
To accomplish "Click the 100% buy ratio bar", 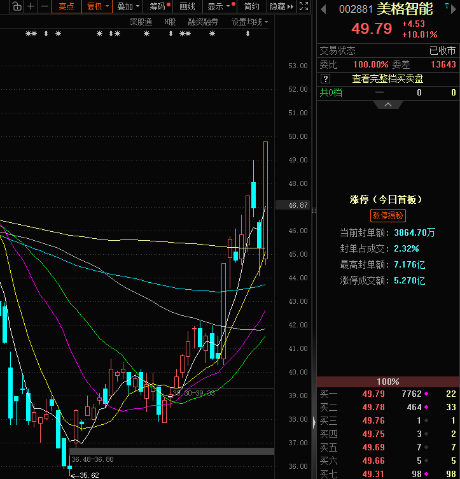I will coord(388,382).
